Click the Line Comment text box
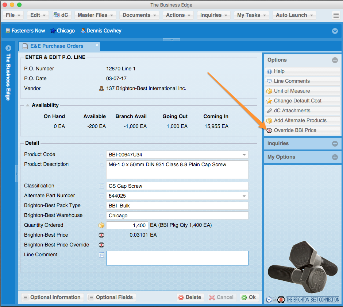Viewport: 343px width, 307px height. pos(177,258)
